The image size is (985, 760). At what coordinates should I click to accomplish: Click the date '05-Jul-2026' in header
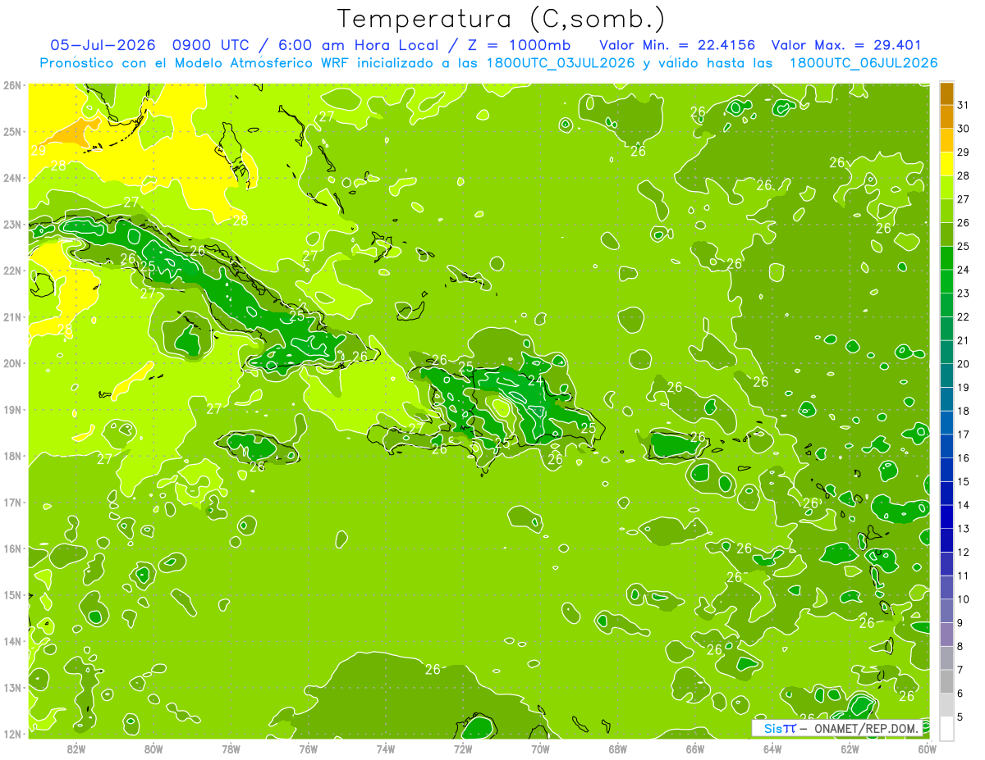tap(104, 45)
